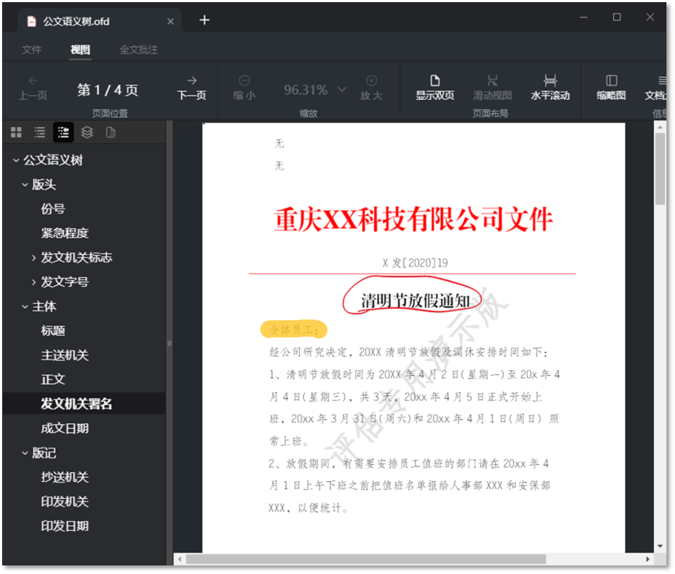Select the semantic tree panel icon
Image resolution: width=675 pixels, height=574 pixels.
coord(64,132)
